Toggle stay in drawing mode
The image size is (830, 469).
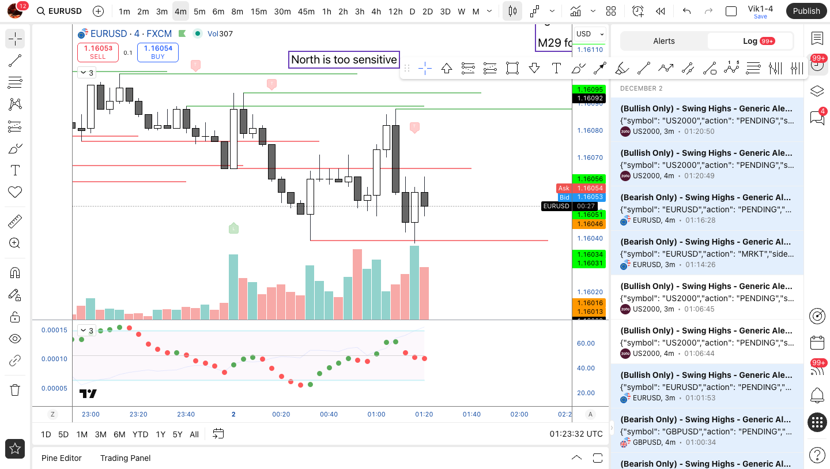pos(15,295)
